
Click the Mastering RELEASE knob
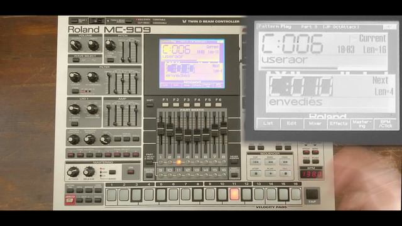(x=89, y=171)
